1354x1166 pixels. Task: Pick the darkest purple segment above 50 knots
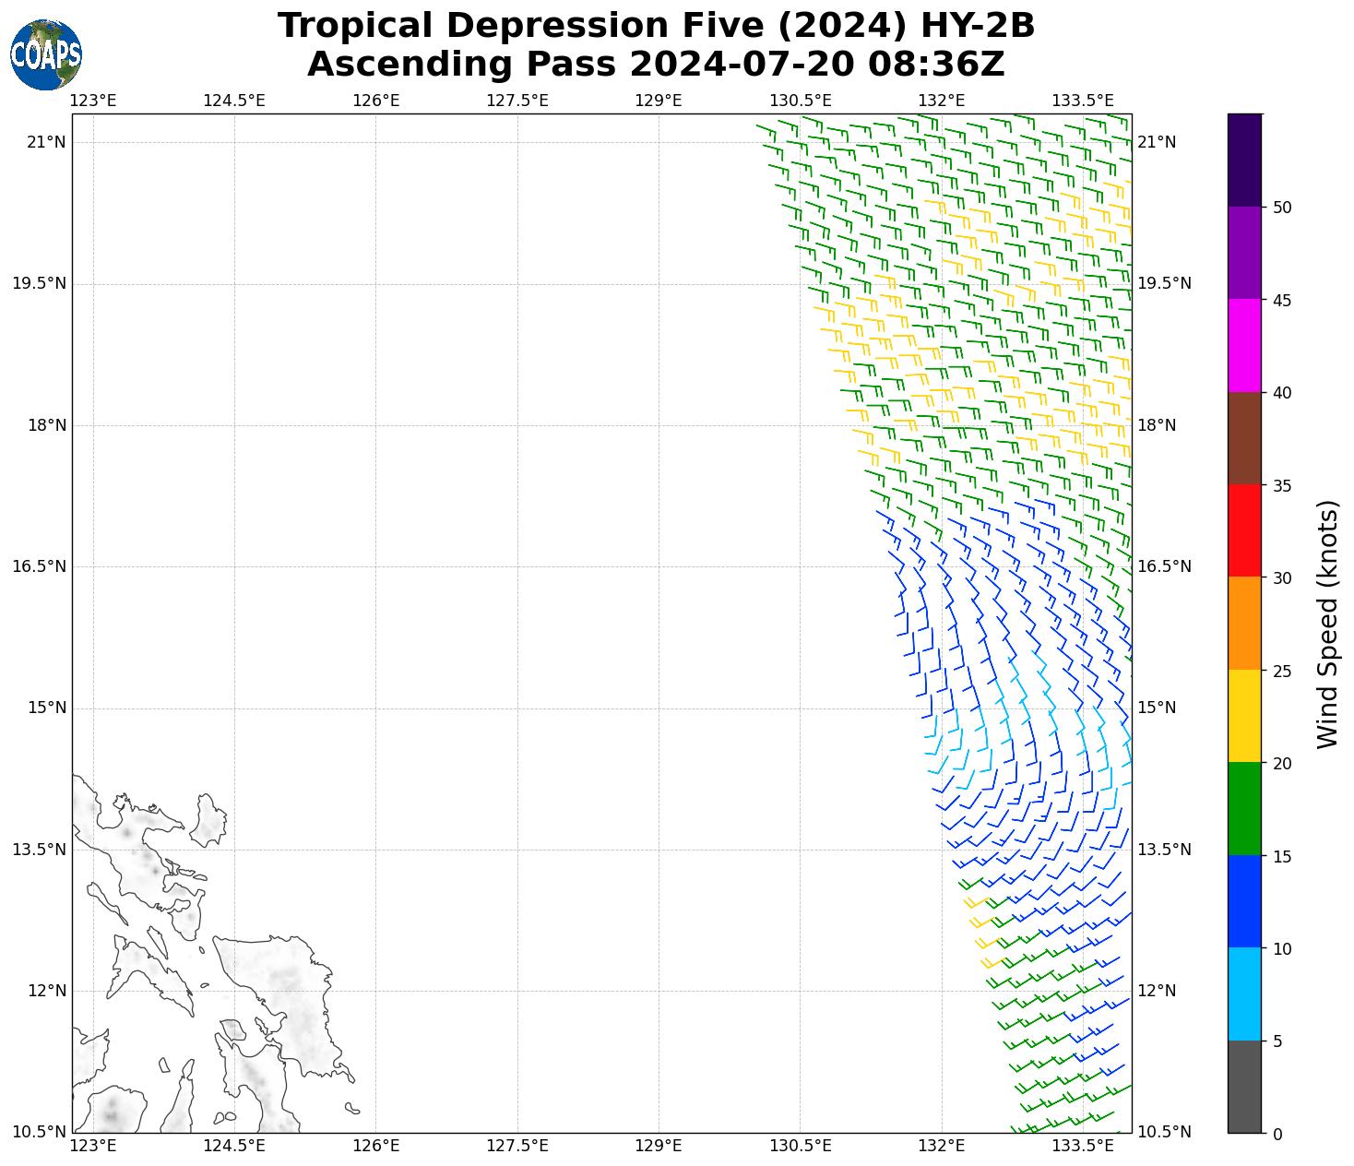click(x=1244, y=160)
